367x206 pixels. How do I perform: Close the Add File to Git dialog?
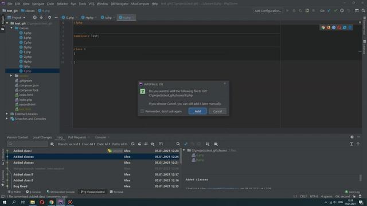pos(225,84)
